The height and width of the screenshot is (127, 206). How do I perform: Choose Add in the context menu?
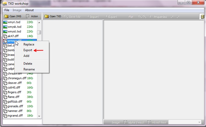coord(26,56)
